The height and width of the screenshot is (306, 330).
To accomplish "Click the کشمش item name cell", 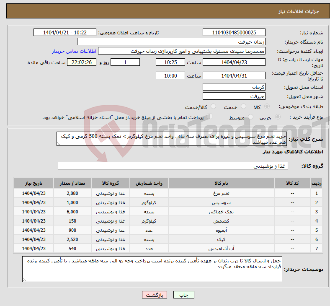I will (221, 221).
